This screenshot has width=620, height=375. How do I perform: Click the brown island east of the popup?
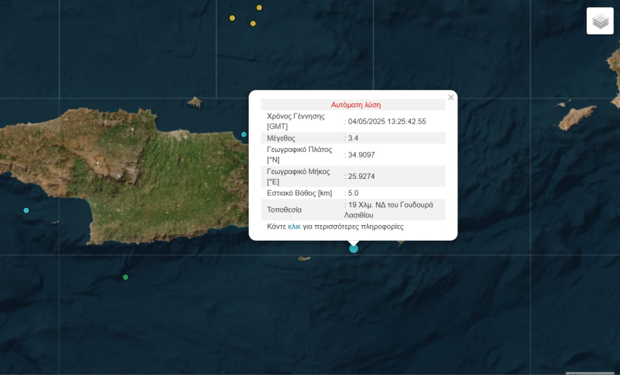tap(576, 118)
